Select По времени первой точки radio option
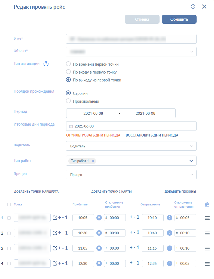The width and height of the screenshot is (214, 279). click(69, 64)
